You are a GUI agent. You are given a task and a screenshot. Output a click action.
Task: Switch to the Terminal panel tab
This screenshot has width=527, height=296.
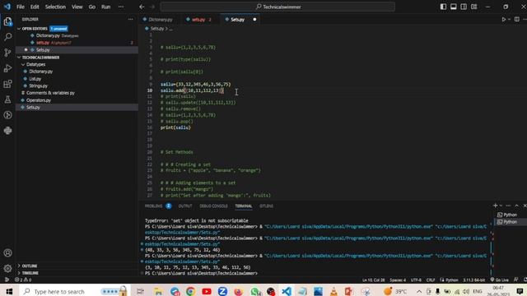(244, 206)
